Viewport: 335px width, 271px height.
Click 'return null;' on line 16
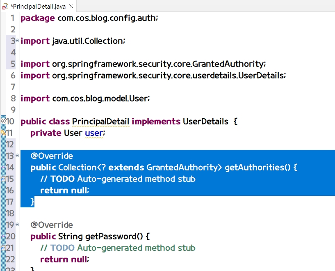click(x=65, y=191)
